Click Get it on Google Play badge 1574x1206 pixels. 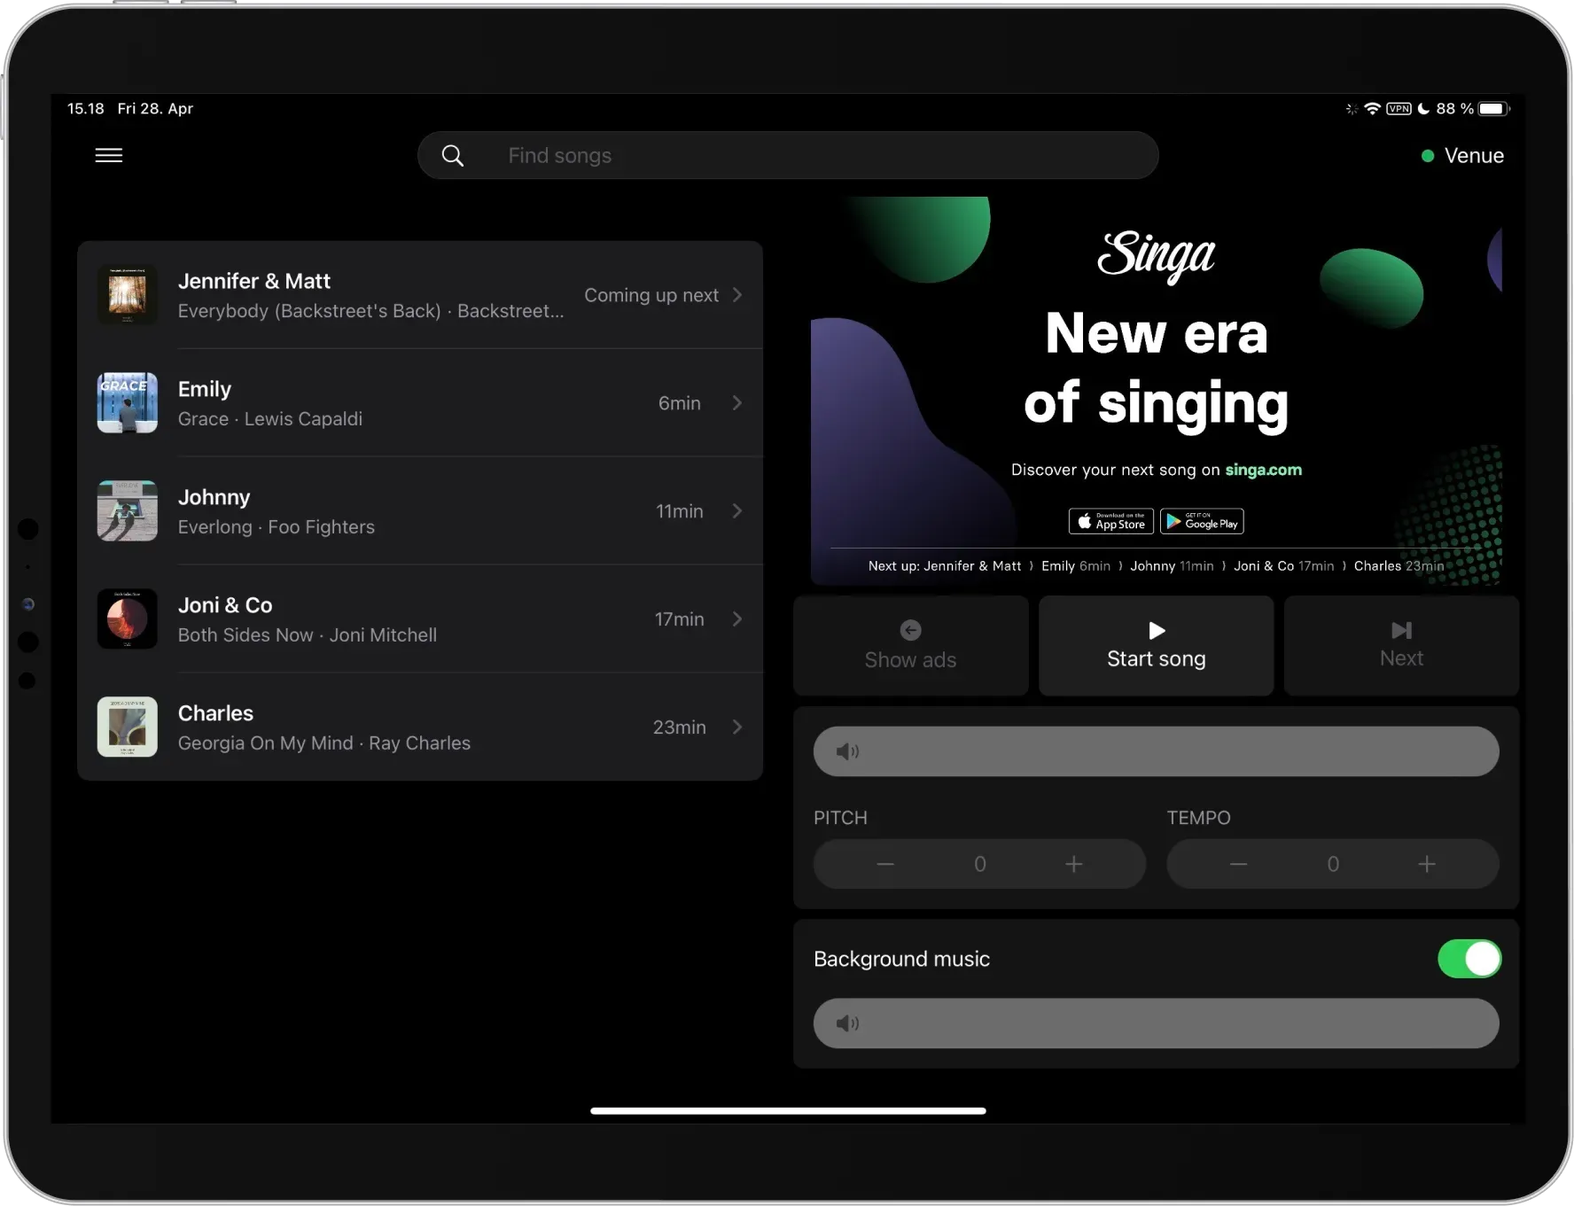(1202, 521)
